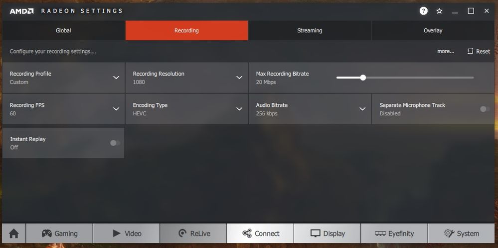Open the Video section label
498x248 pixels.
133,234
